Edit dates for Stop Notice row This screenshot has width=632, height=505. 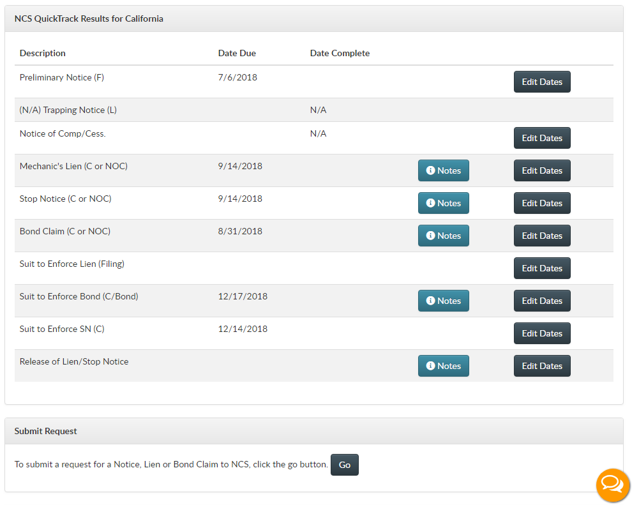(542, 203)
